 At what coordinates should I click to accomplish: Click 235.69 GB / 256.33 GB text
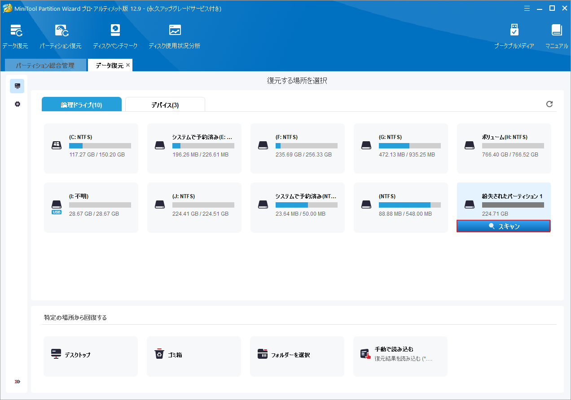tap(304, 155)
